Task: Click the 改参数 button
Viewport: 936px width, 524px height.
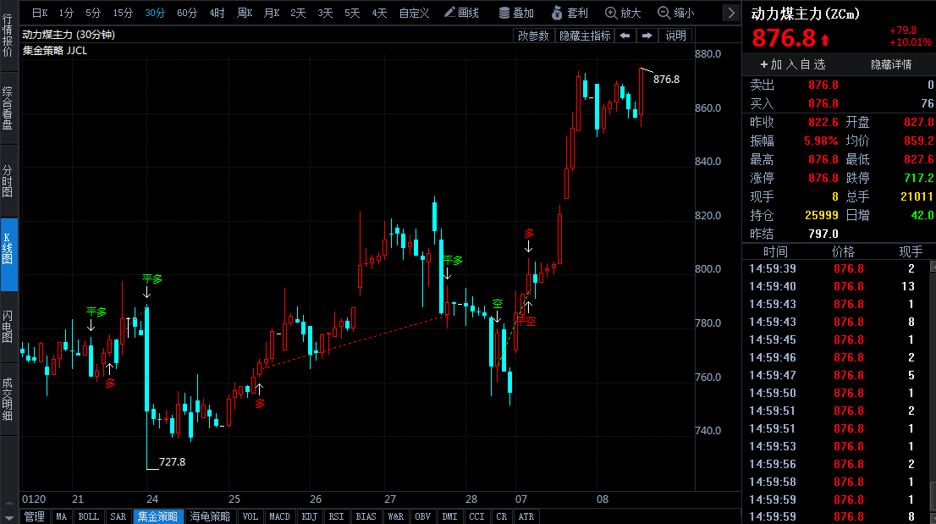Action: click(534, 36)
